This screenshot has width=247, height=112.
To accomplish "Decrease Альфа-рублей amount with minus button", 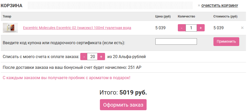I will click(x=84, y=57).
